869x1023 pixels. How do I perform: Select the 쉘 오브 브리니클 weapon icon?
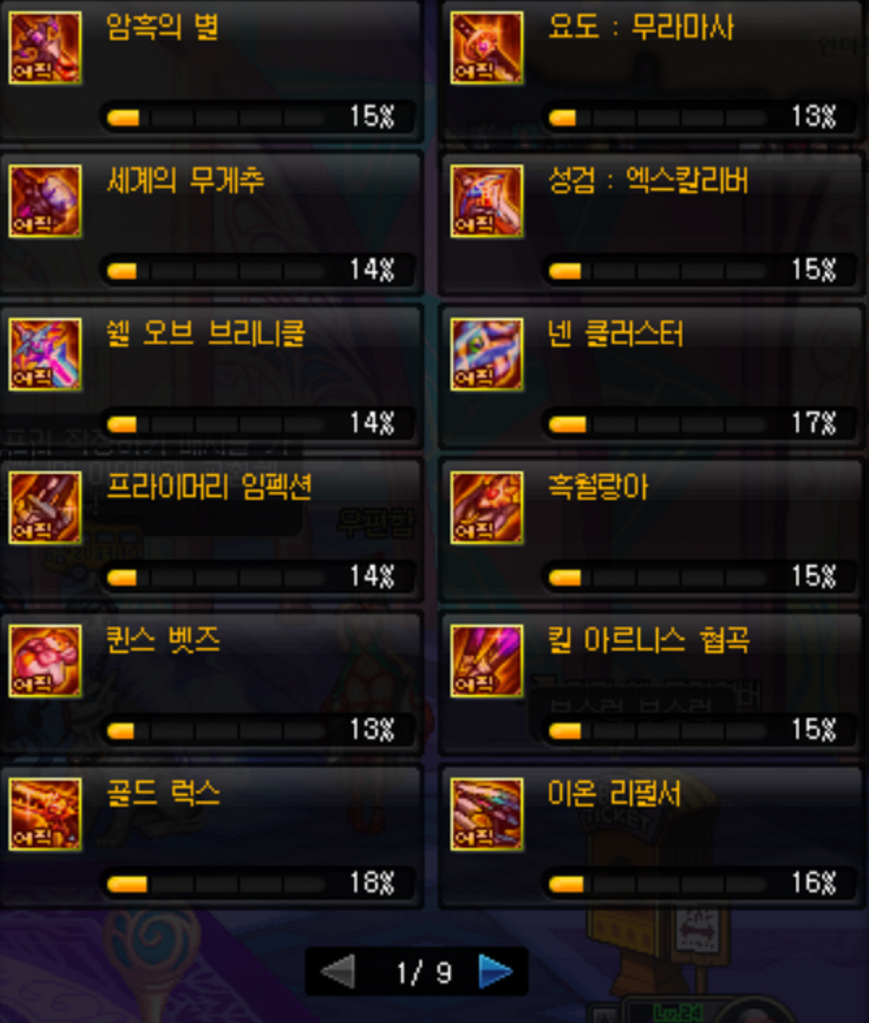(x=45, y=355)
